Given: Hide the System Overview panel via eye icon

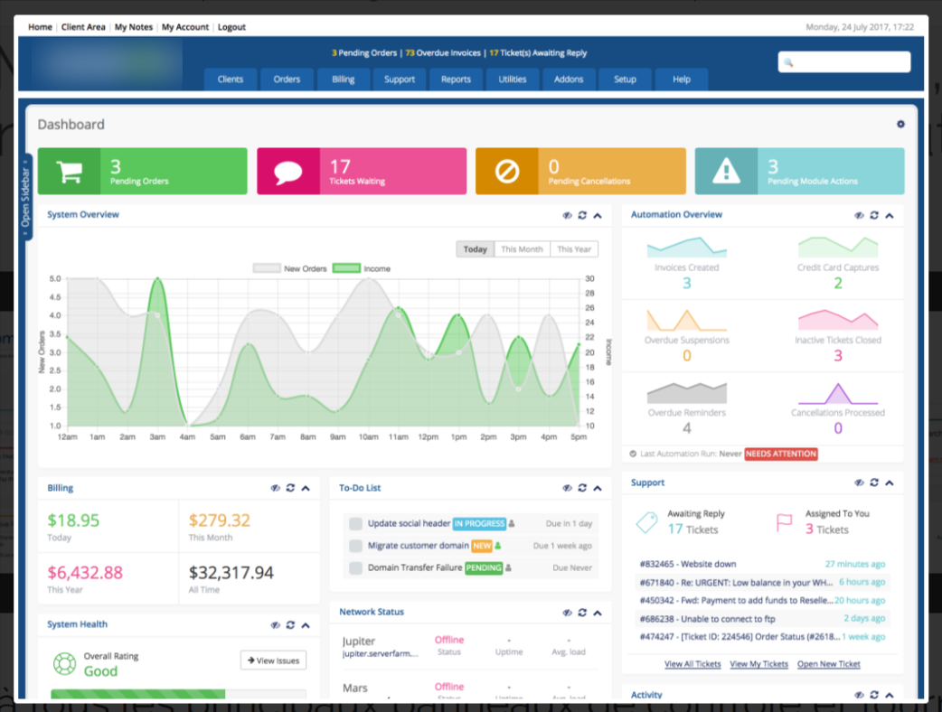Looking at the screenshot, I should click(x=567, y=215).
